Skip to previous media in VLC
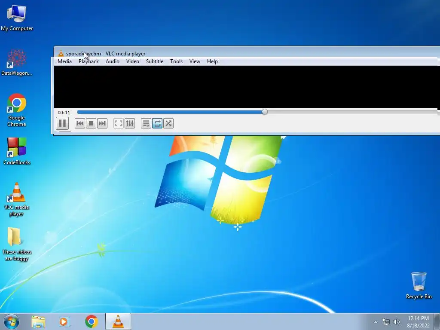Screen dimensions: 440x330 (80, 123)
